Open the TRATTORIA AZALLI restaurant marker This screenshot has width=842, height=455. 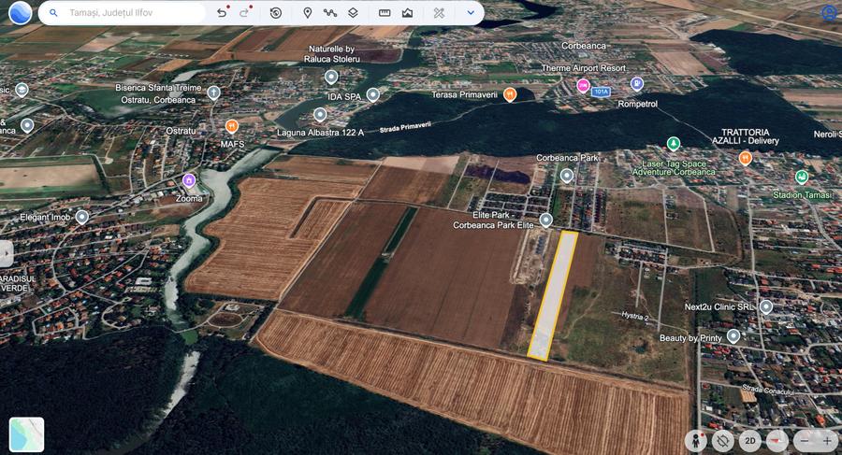745,158
